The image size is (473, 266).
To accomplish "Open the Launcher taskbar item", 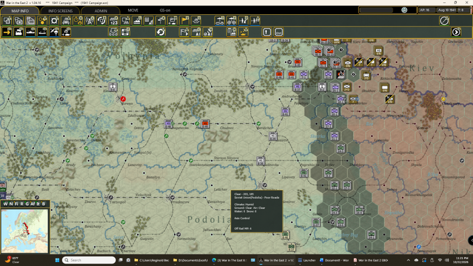I will [307, 260].
